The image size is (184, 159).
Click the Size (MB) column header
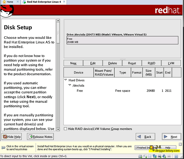click(149, 73)
